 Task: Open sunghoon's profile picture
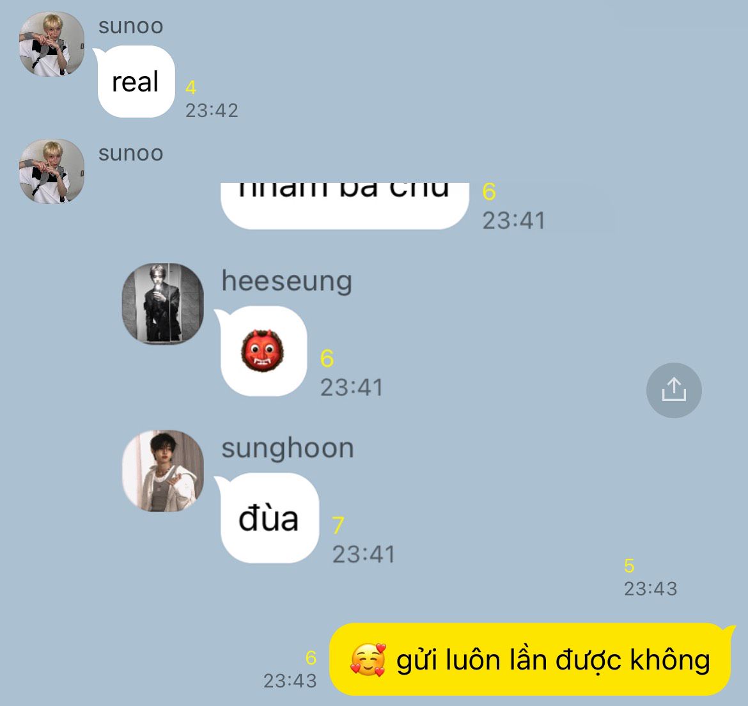[x=162, y=471]
